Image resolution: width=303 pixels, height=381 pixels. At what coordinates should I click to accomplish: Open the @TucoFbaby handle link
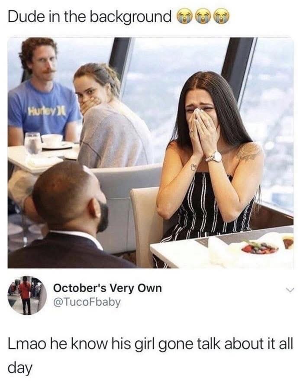click(x=87, y=302)
